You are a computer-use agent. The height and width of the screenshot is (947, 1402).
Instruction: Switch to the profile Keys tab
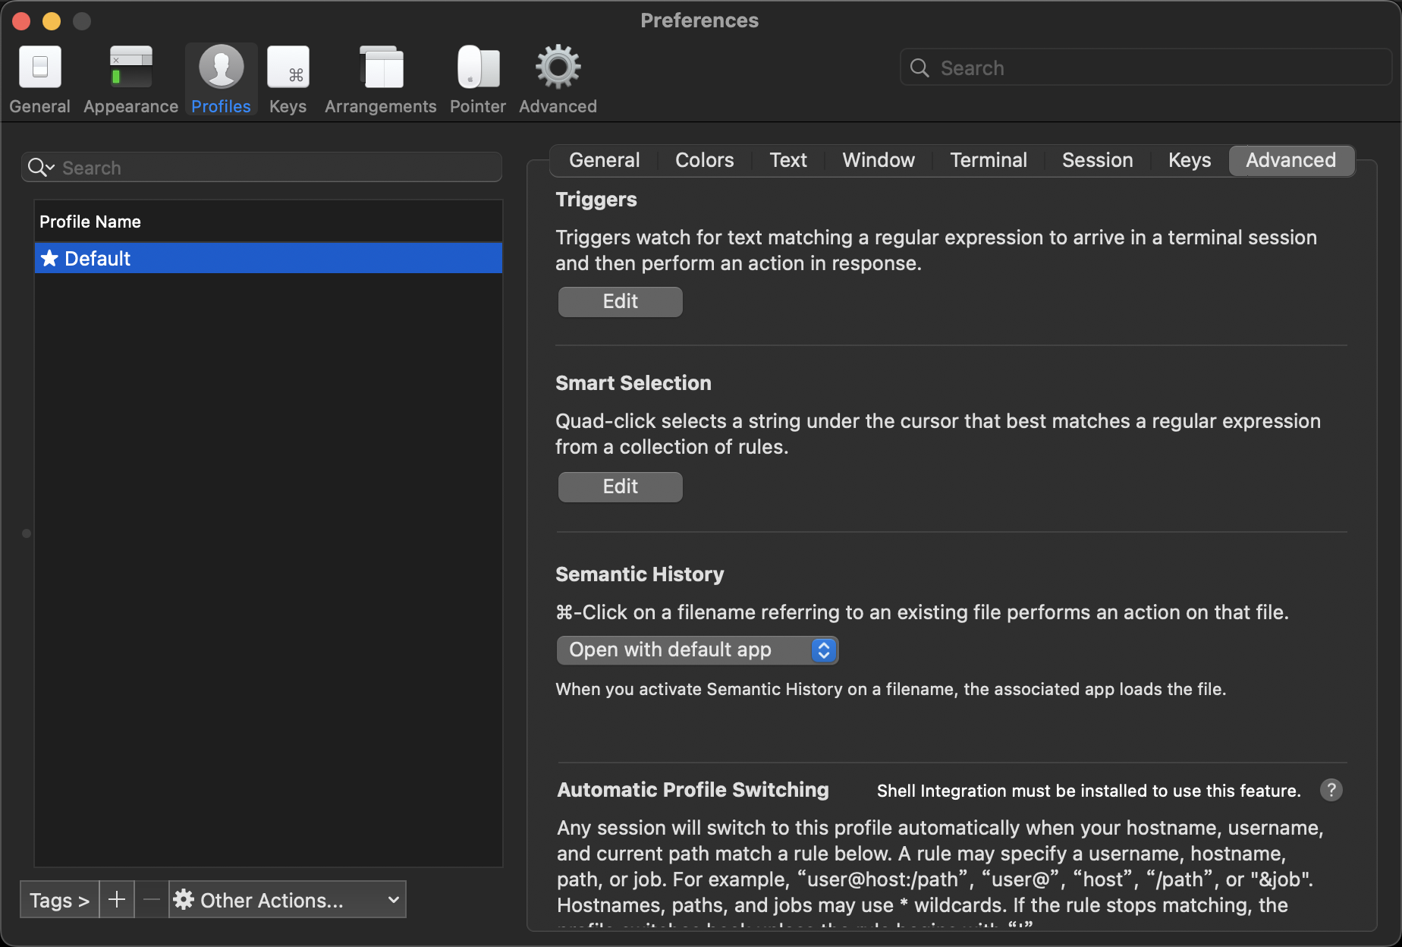[x=1190, y=160]
